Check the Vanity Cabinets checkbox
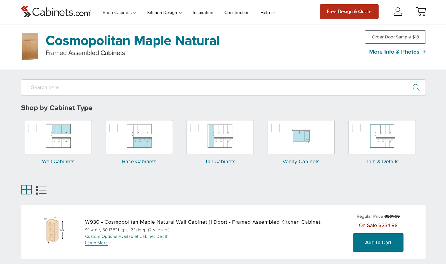Image resolution: width=446 pixels, height=264 pixels. coord(275,128)
